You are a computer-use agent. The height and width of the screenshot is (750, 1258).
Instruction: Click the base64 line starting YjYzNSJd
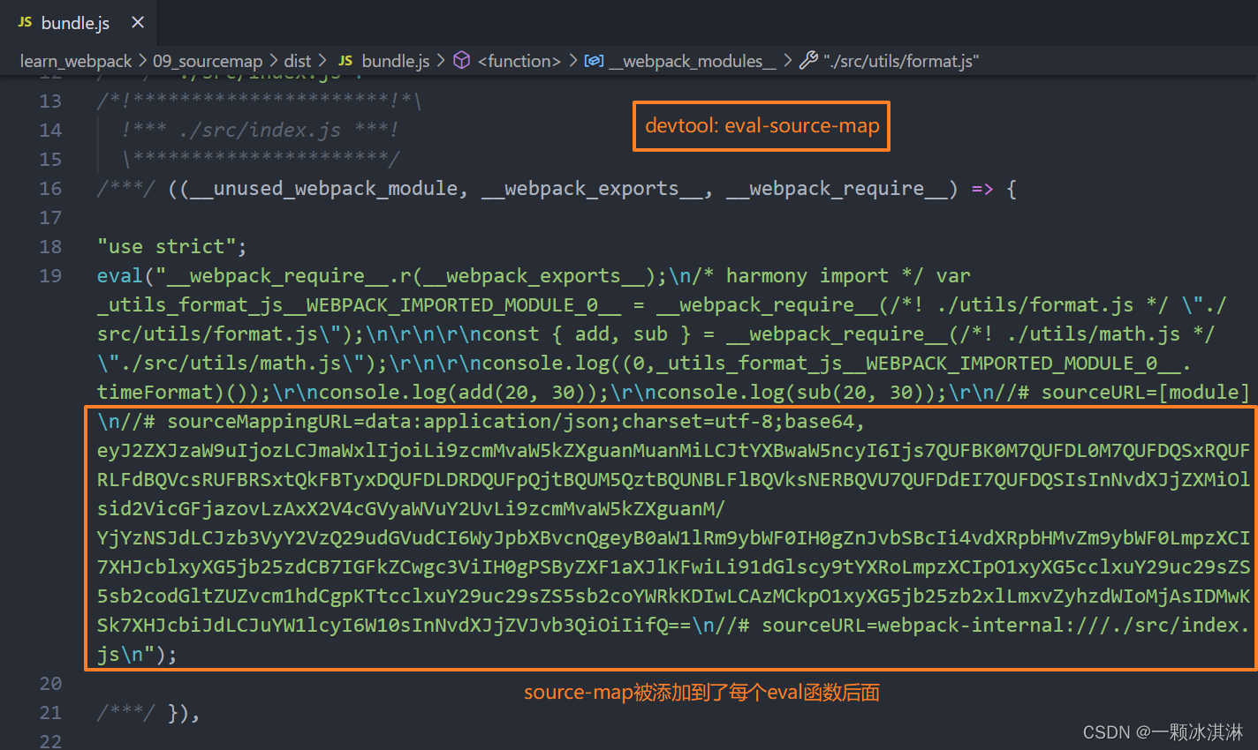point(673,537)
